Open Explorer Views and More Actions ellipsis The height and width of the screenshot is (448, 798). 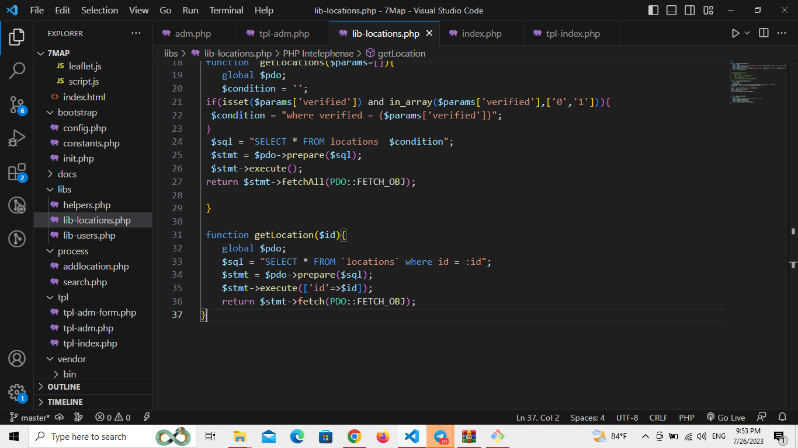pyautogui.click(x=136, y=33)
